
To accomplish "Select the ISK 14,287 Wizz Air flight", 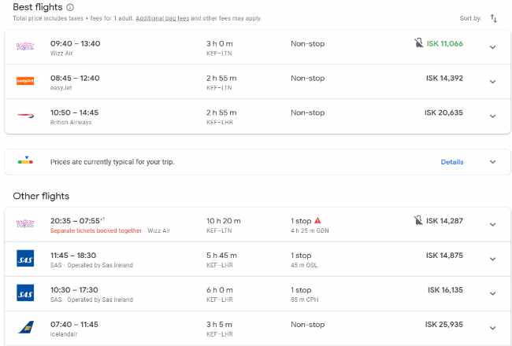I will [x=236, y=225].
